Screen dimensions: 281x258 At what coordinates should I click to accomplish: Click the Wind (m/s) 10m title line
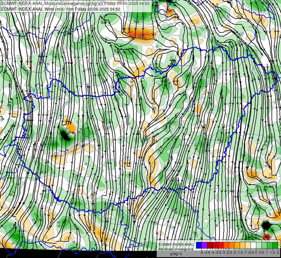pyautogui.click(x=61, y=9)
